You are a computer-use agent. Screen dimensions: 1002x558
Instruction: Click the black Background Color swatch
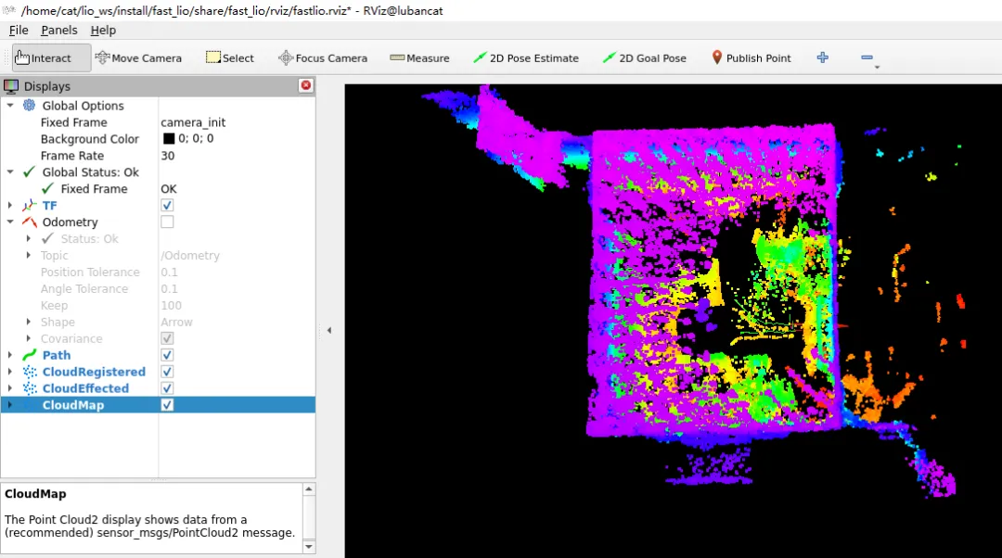pyautogui.click(x=169, y=139)
